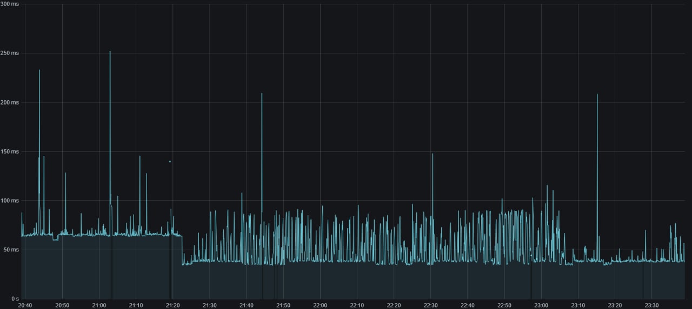Click the 22:00 time axis label
This screenshot has height=309, width=692.
[x=320, y=305]
